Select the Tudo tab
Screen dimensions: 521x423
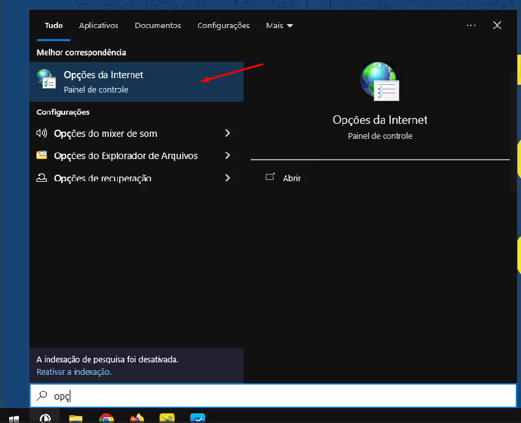53,25
